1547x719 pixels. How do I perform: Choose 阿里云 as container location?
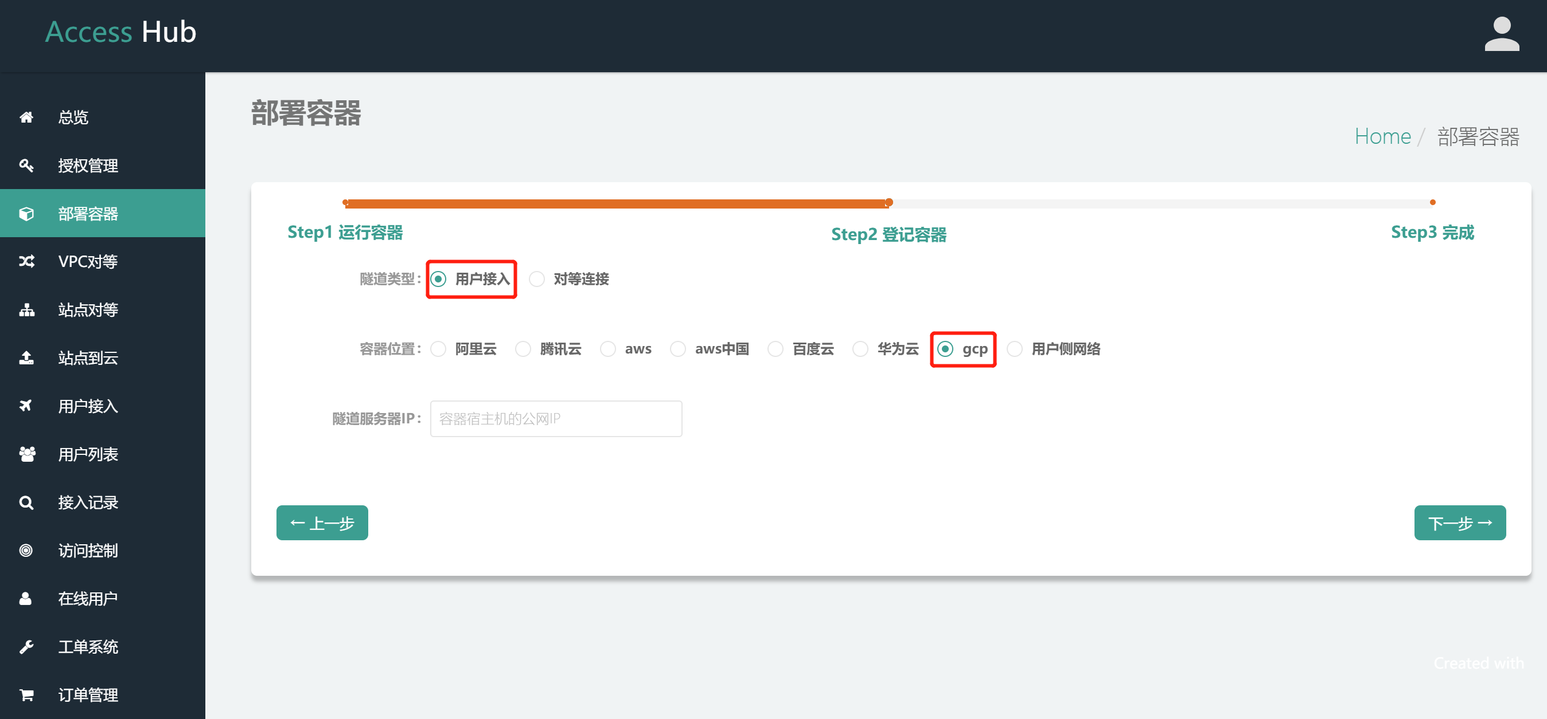coord(438,349)
